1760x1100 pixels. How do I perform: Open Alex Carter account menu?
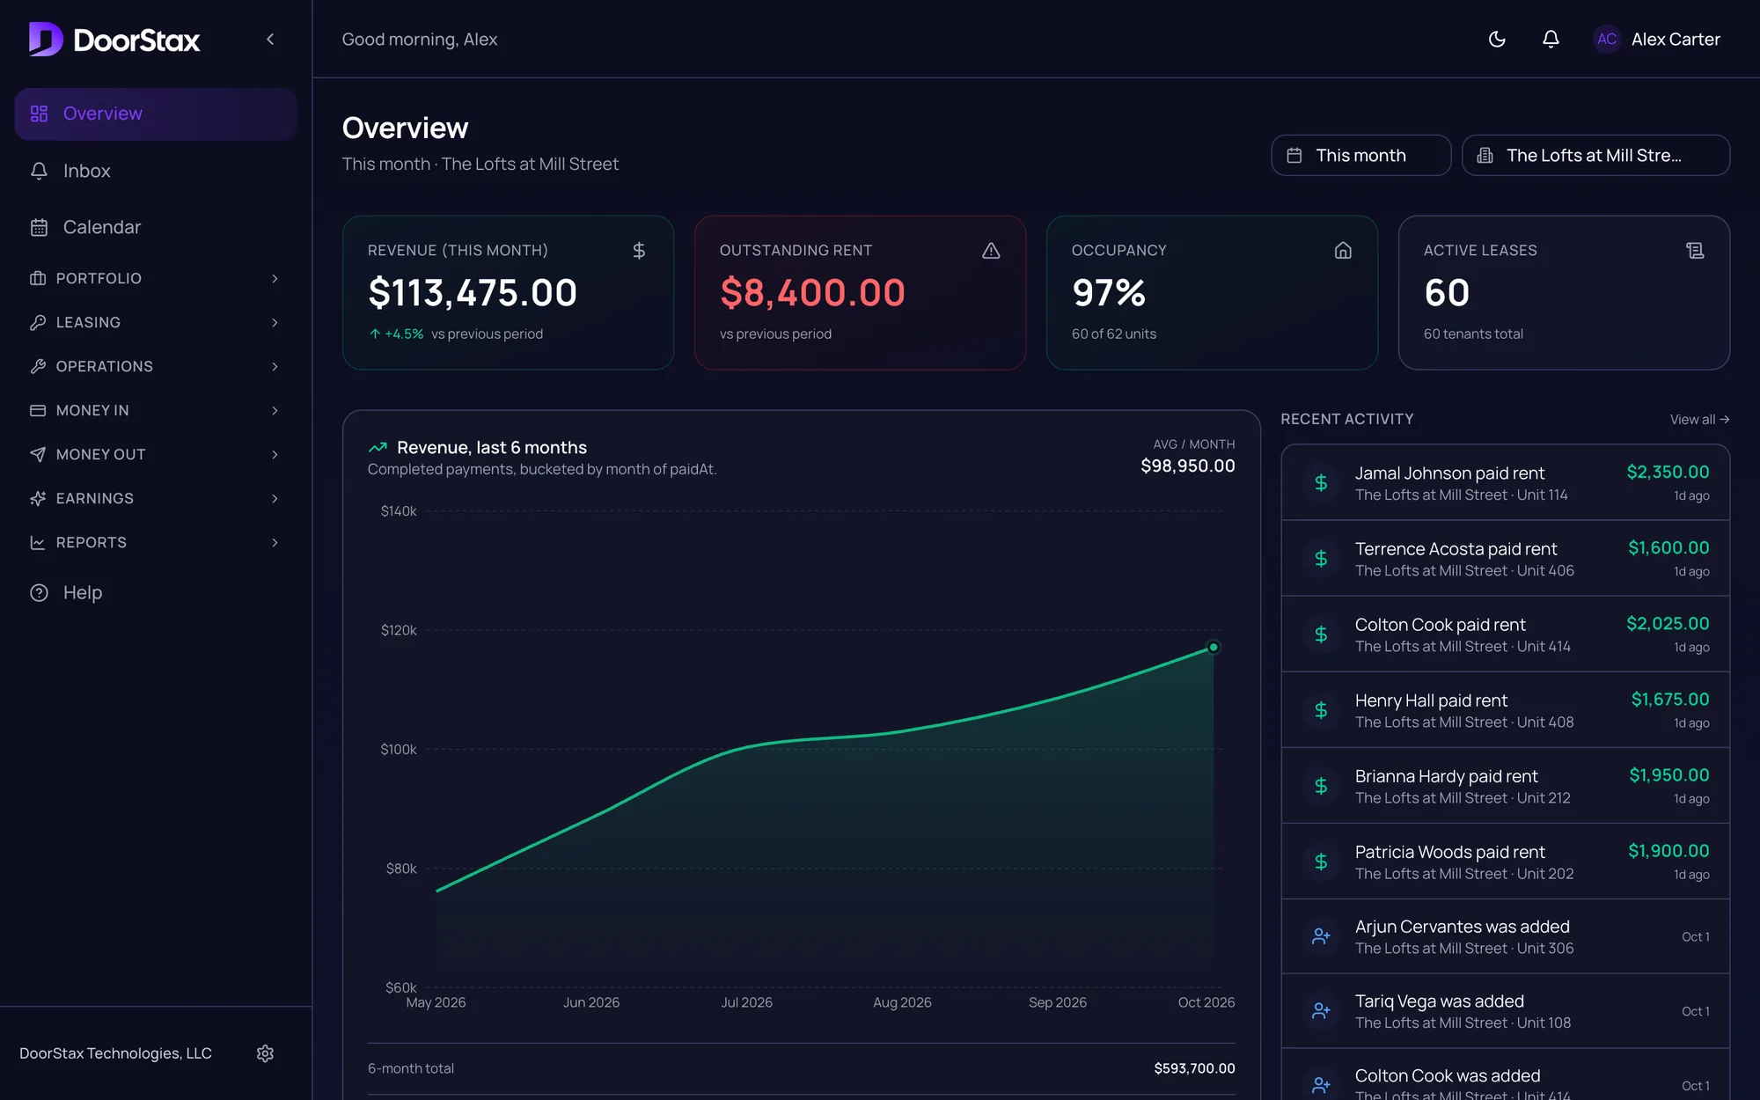coord(1657,40)
